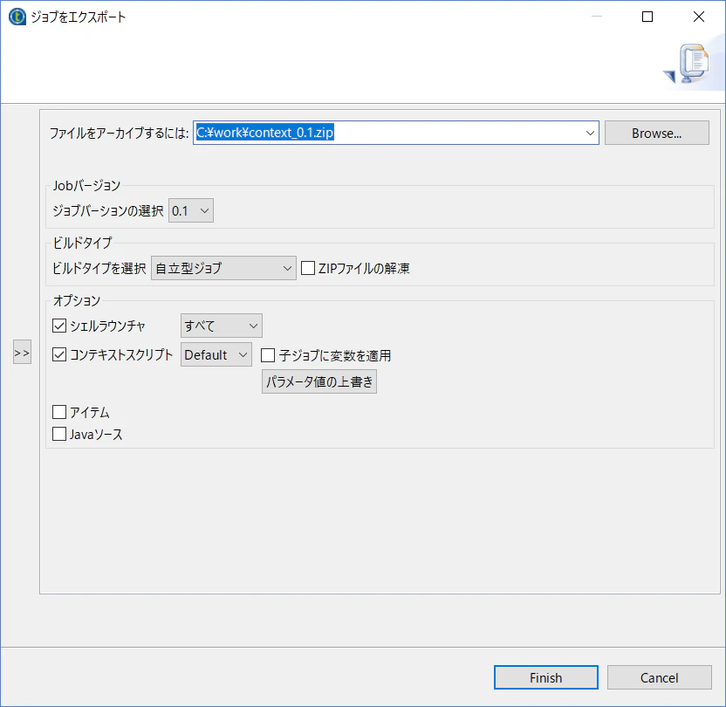
Task: Click the ビルドタイプを選択 label
Action: point(99,268)
